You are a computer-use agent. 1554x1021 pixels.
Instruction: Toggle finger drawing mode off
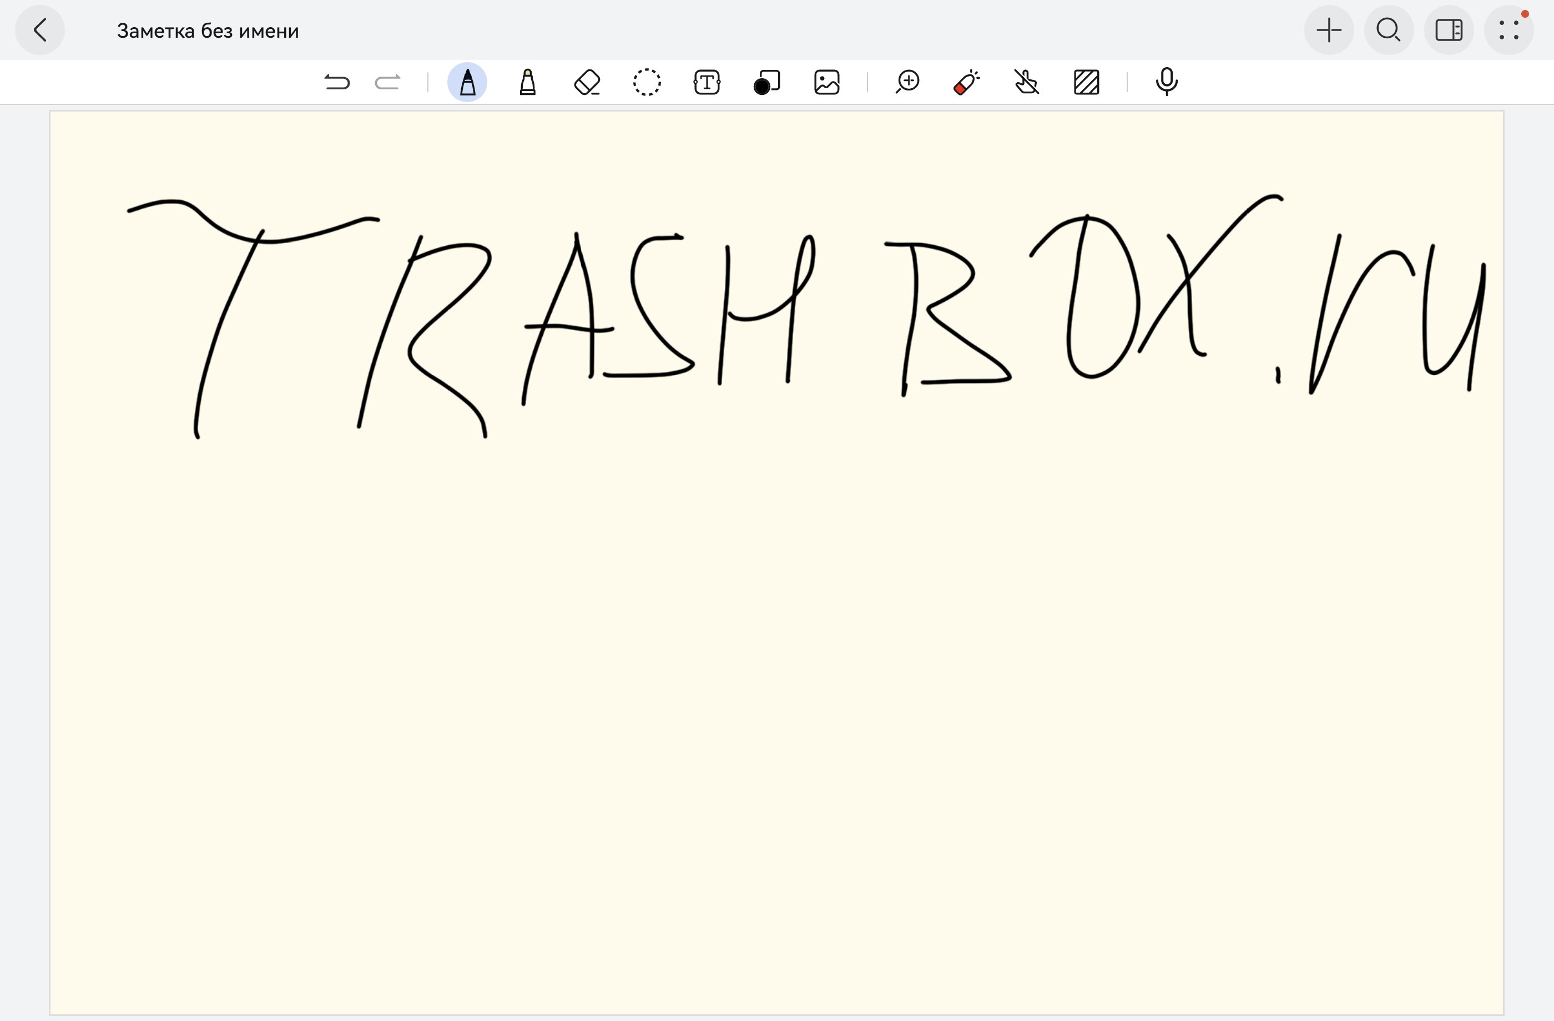1026,82
